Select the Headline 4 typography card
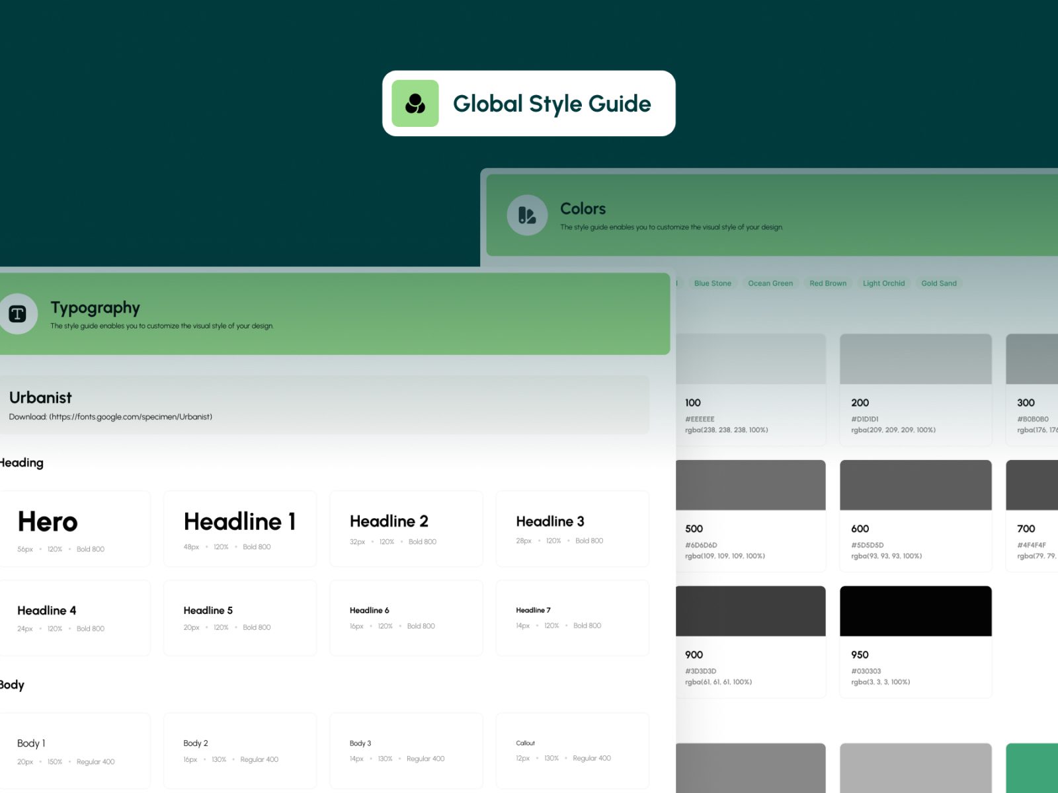Image resolution: width=1058 pixels, height=793 pixels. [75, 618]
